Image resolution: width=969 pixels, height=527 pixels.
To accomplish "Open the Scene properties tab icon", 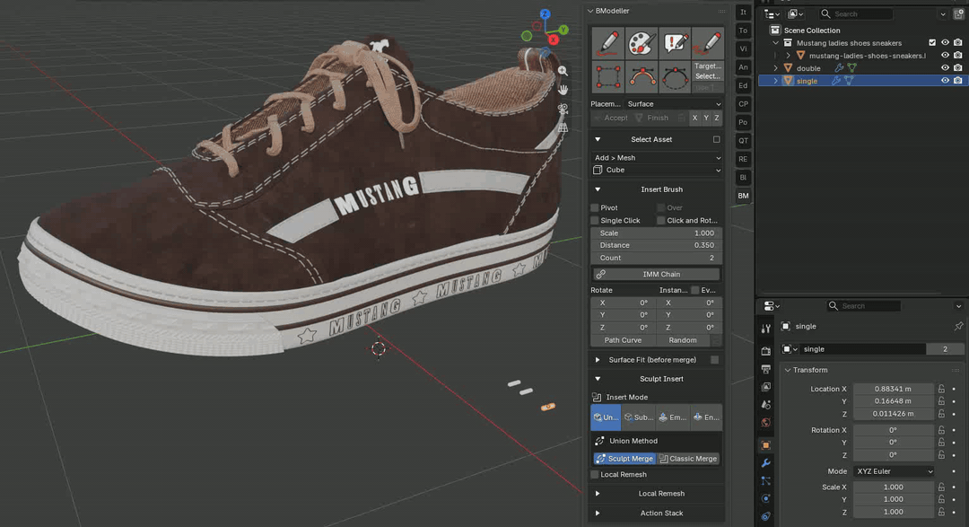I will click(765, 405).
